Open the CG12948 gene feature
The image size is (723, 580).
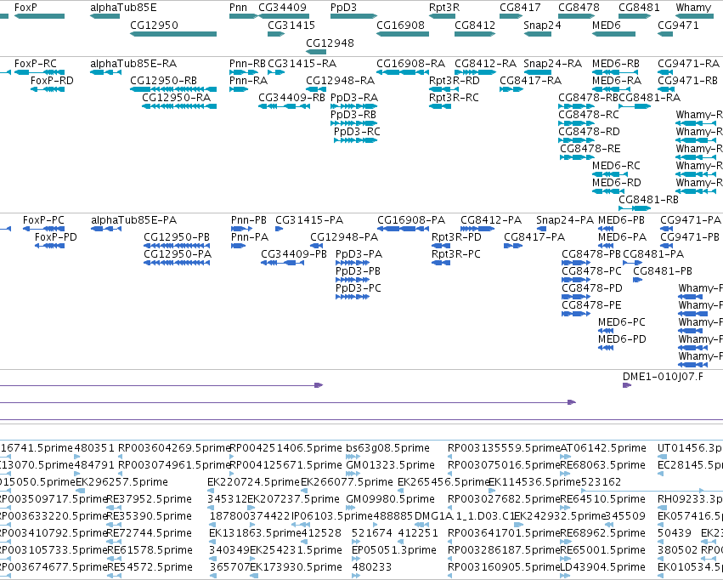click(316, 51)
